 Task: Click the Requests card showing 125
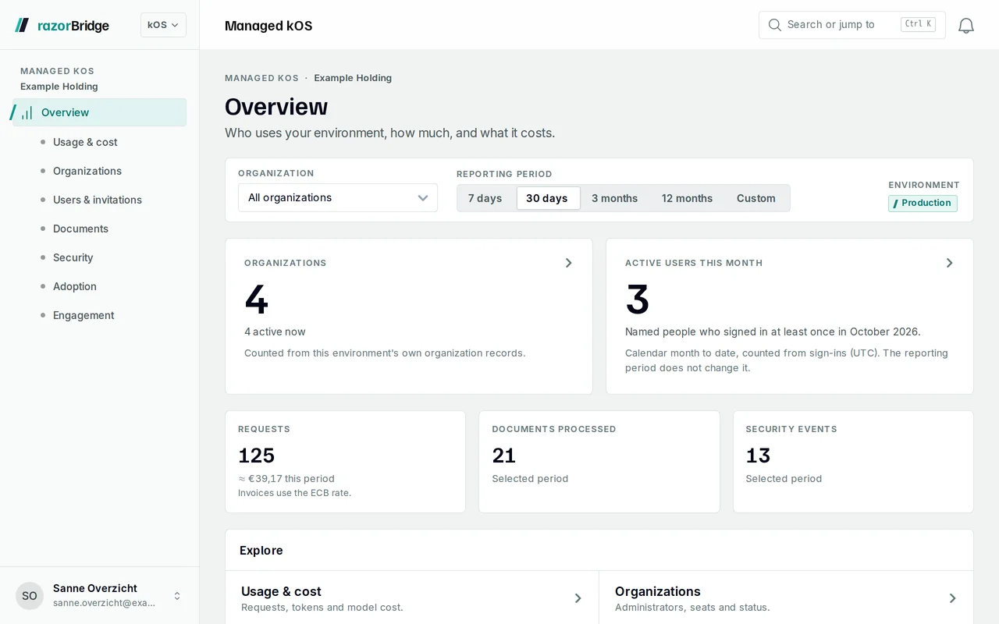pyautogui.click(x=346, y=462)
